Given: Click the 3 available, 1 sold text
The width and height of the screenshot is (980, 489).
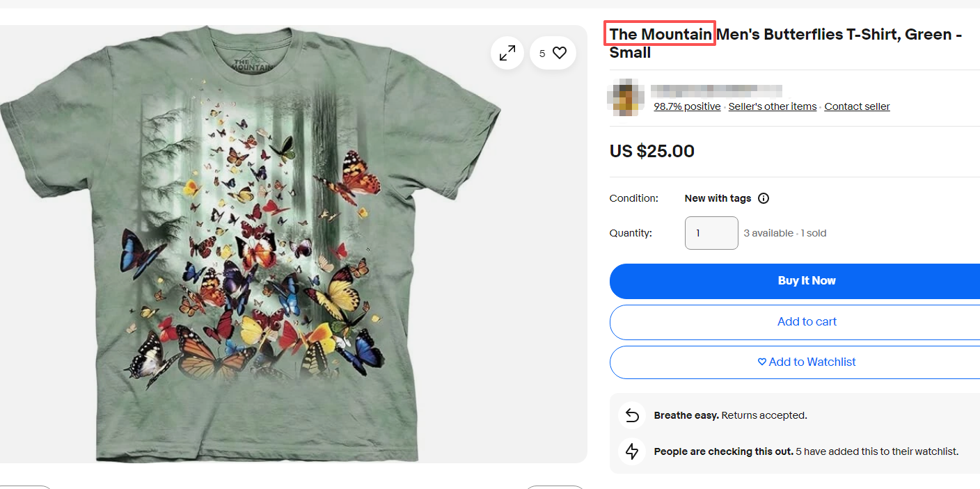Looking at the screenshot, I should coord(784,233).
